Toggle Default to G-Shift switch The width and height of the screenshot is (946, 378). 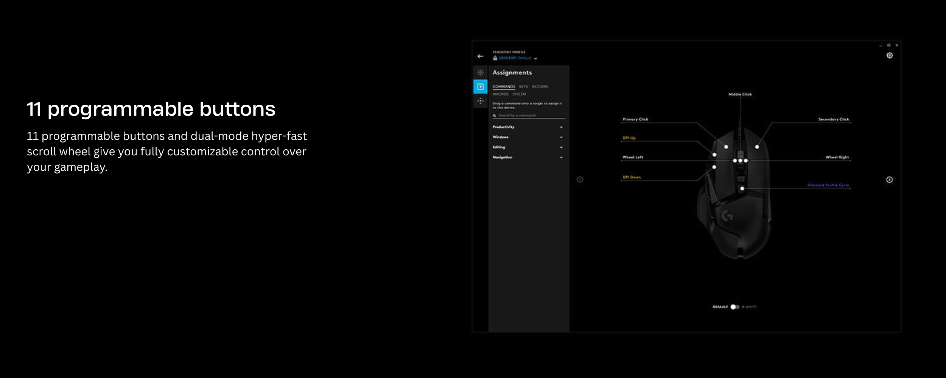click(x=735, y=307)
